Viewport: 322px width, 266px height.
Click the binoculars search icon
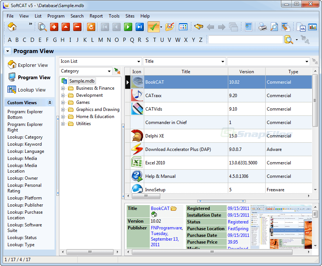tap(199, 27)
